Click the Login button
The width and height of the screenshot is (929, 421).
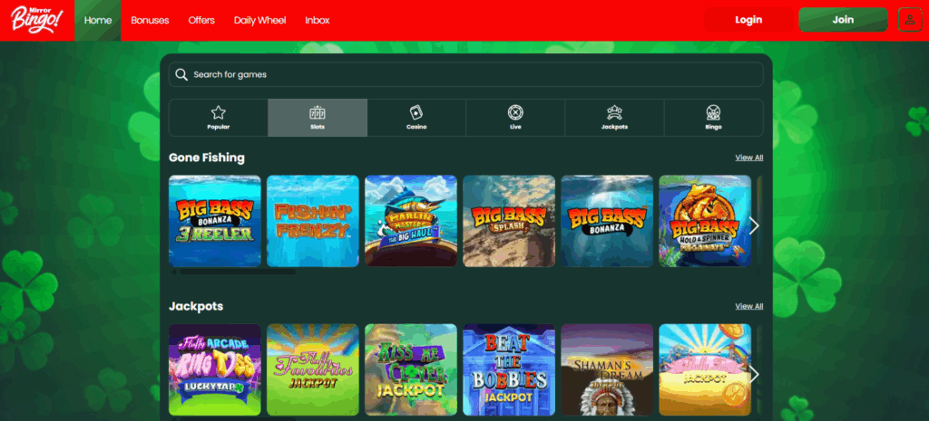748,20
